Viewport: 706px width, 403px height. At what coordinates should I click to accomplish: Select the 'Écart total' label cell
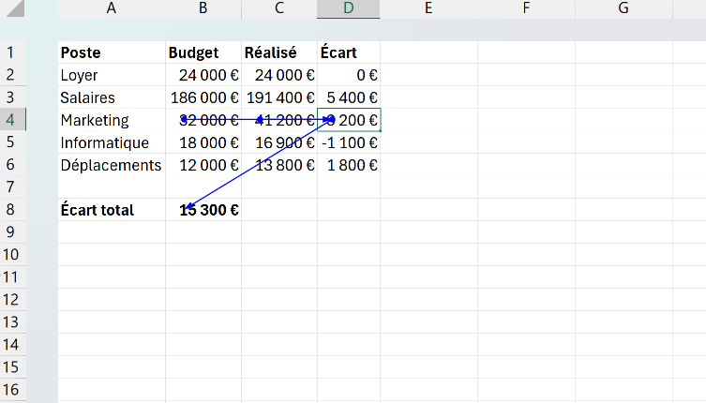click(x=112, y=210)
